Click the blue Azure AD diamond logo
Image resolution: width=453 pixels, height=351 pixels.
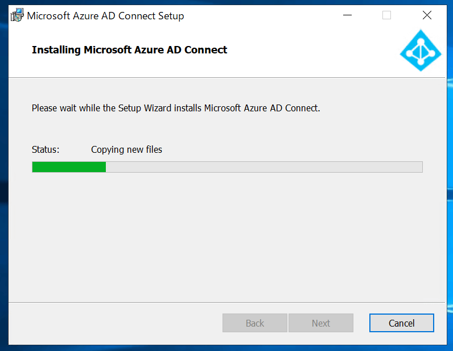pos(421,51)
